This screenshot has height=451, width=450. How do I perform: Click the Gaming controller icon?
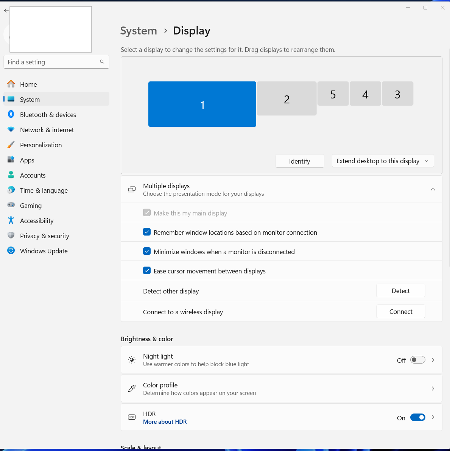tap(11, 205)
